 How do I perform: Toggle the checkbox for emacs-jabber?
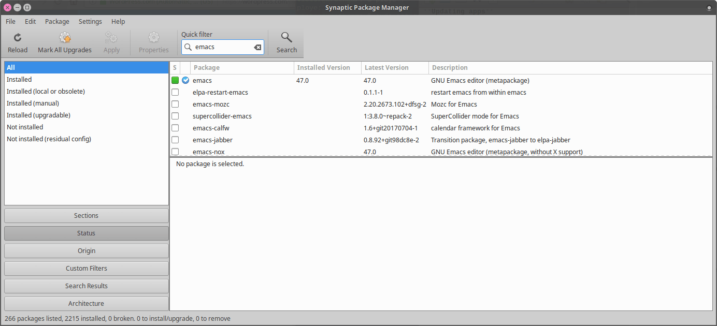point(175,140)
